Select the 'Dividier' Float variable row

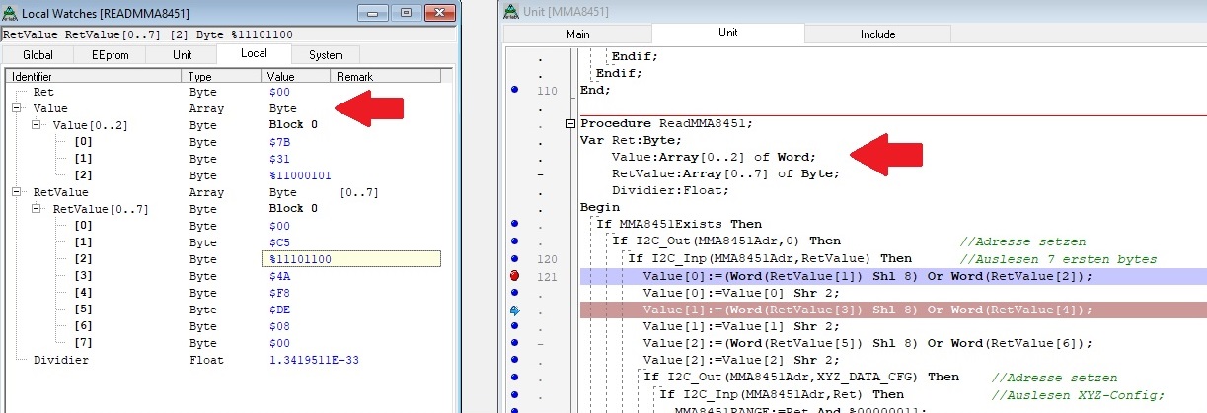pyautogui.click(x=227, y=360)
